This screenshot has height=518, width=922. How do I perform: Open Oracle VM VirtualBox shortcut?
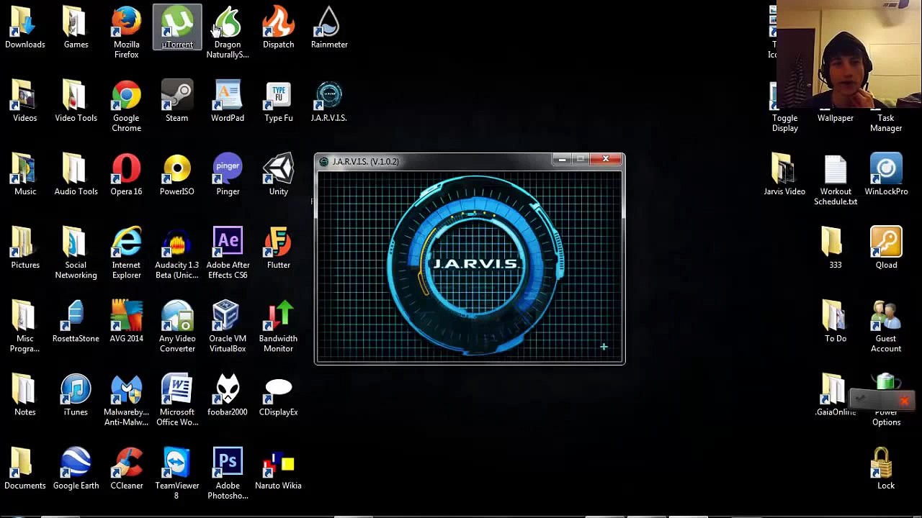pyautogui.click(x=228, y=326)
